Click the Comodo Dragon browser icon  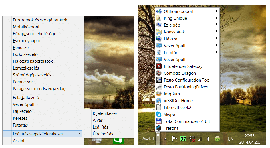tap(159, 73)
